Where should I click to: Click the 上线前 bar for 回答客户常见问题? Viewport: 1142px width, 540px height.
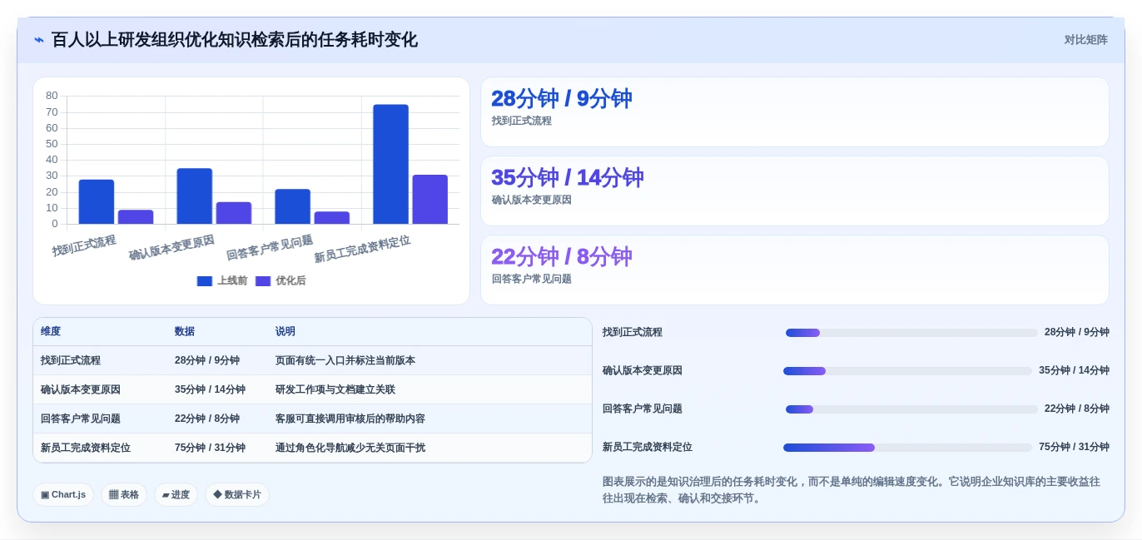(x=292, y=206)
